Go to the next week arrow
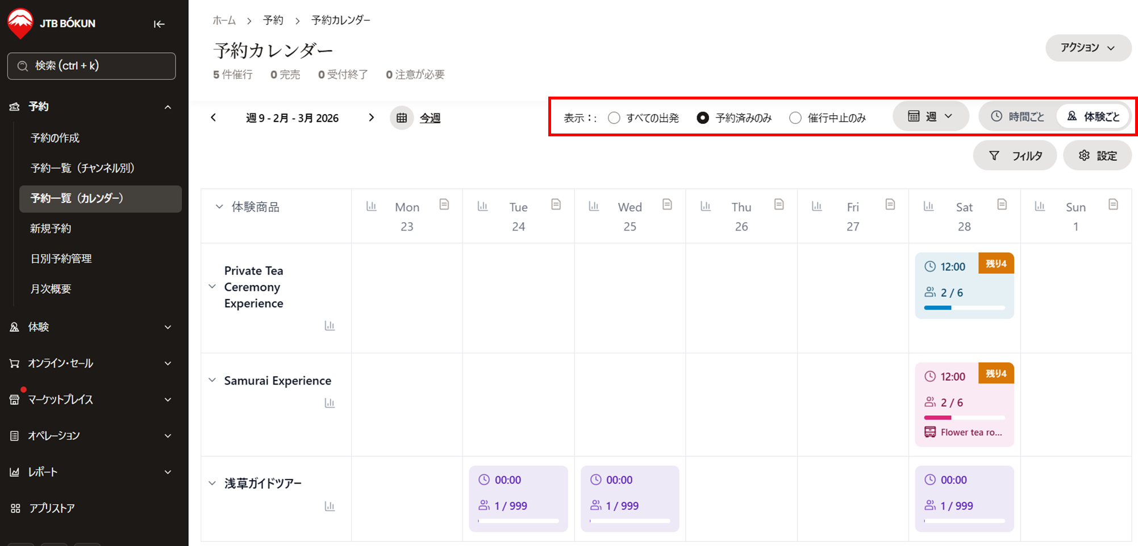 372,118
